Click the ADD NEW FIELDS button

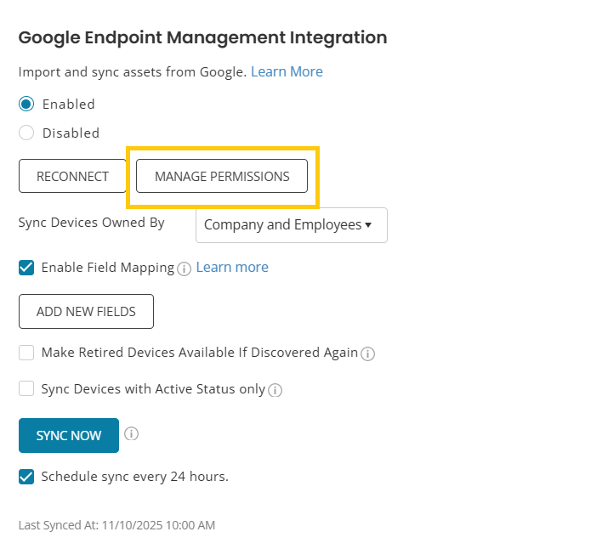point(86,312)
